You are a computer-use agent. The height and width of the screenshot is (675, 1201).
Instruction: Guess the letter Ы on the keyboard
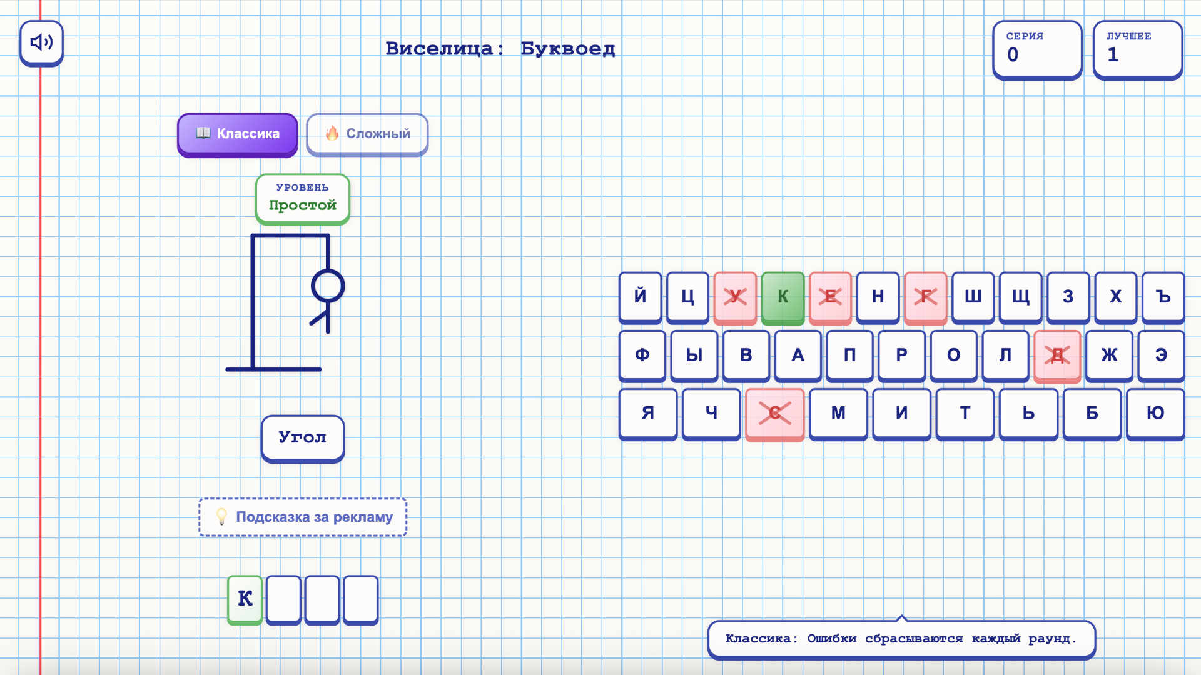694,356
